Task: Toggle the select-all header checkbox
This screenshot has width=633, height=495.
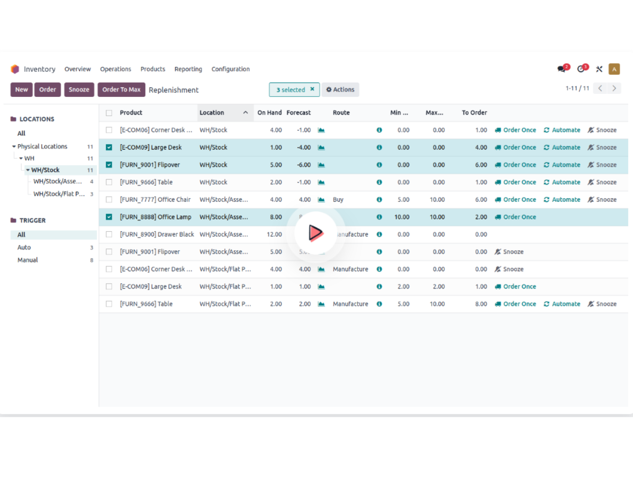Action: pyautogui.click(x=109, y=113)
